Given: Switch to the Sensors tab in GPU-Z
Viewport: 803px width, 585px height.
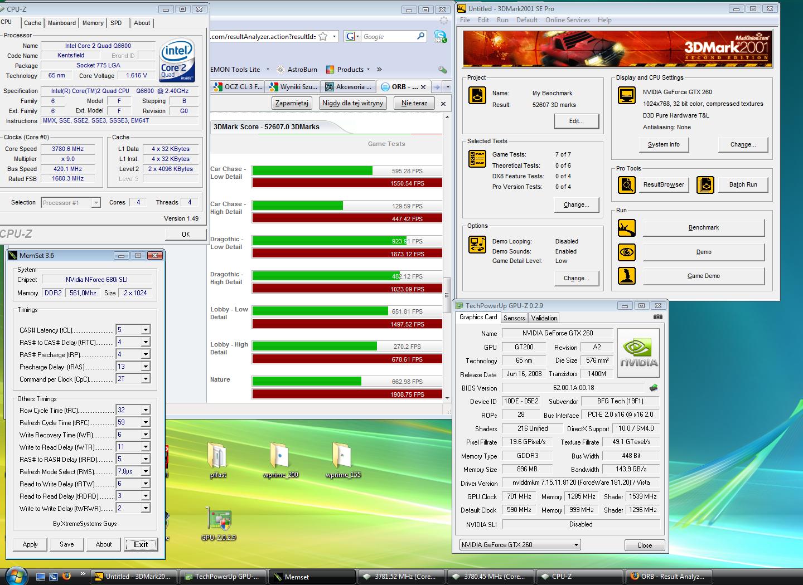Looking at the screenshot, I should pyautogui.click(x=514, y=318).
